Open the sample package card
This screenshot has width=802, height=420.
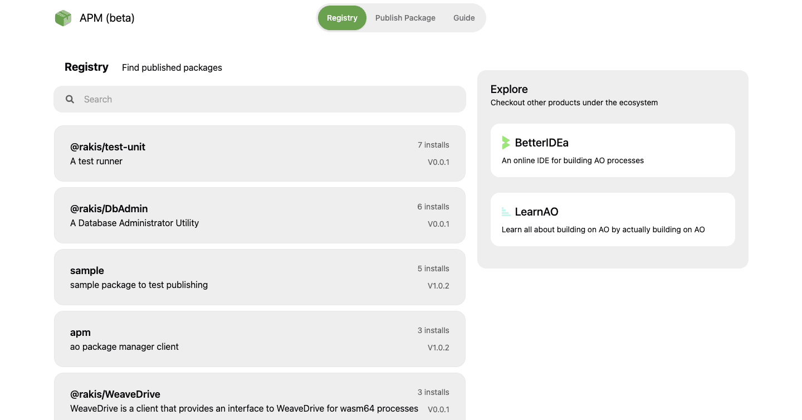[260, 277]
